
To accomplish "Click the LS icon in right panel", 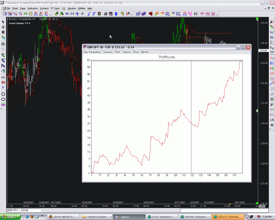I will (x=272, y=120).
